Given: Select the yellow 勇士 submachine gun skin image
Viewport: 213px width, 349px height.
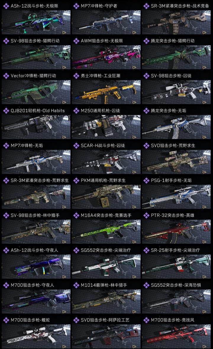Looking at the screenshot, I should point(106,92).
